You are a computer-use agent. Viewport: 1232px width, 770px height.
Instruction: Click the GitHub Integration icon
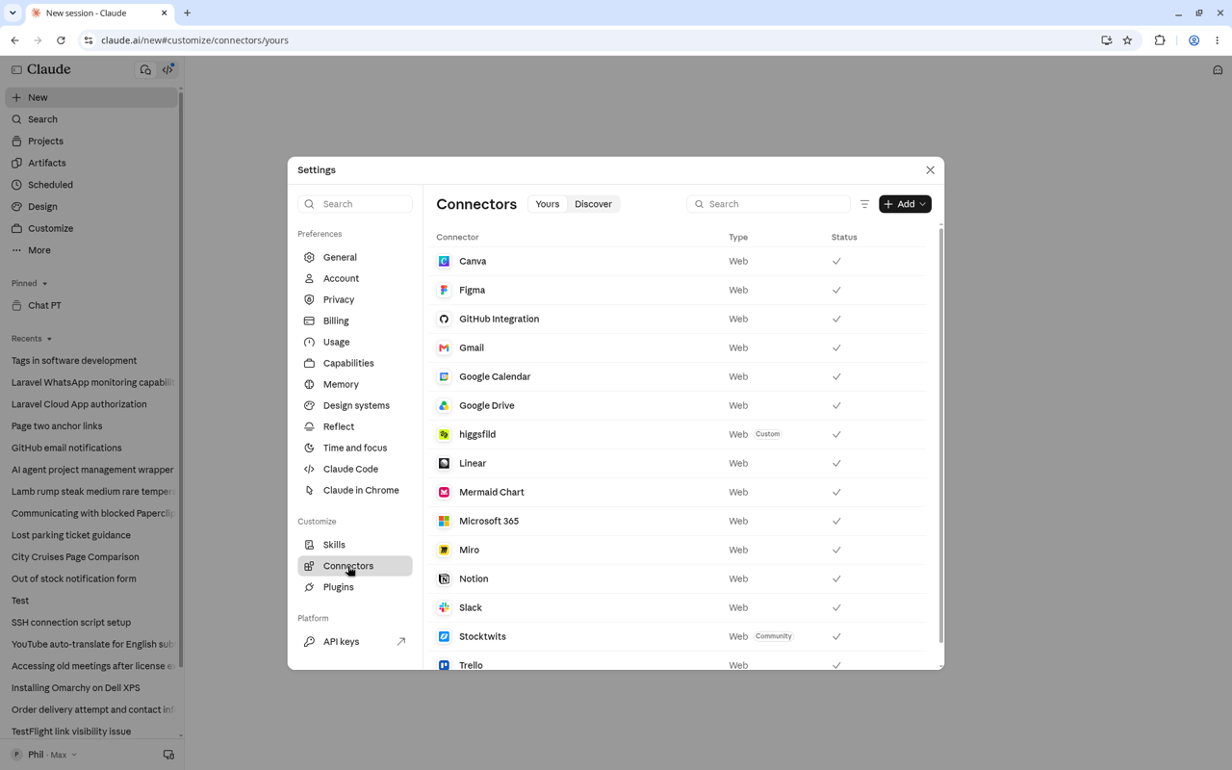pyautogui.click(x=444, y=319)
